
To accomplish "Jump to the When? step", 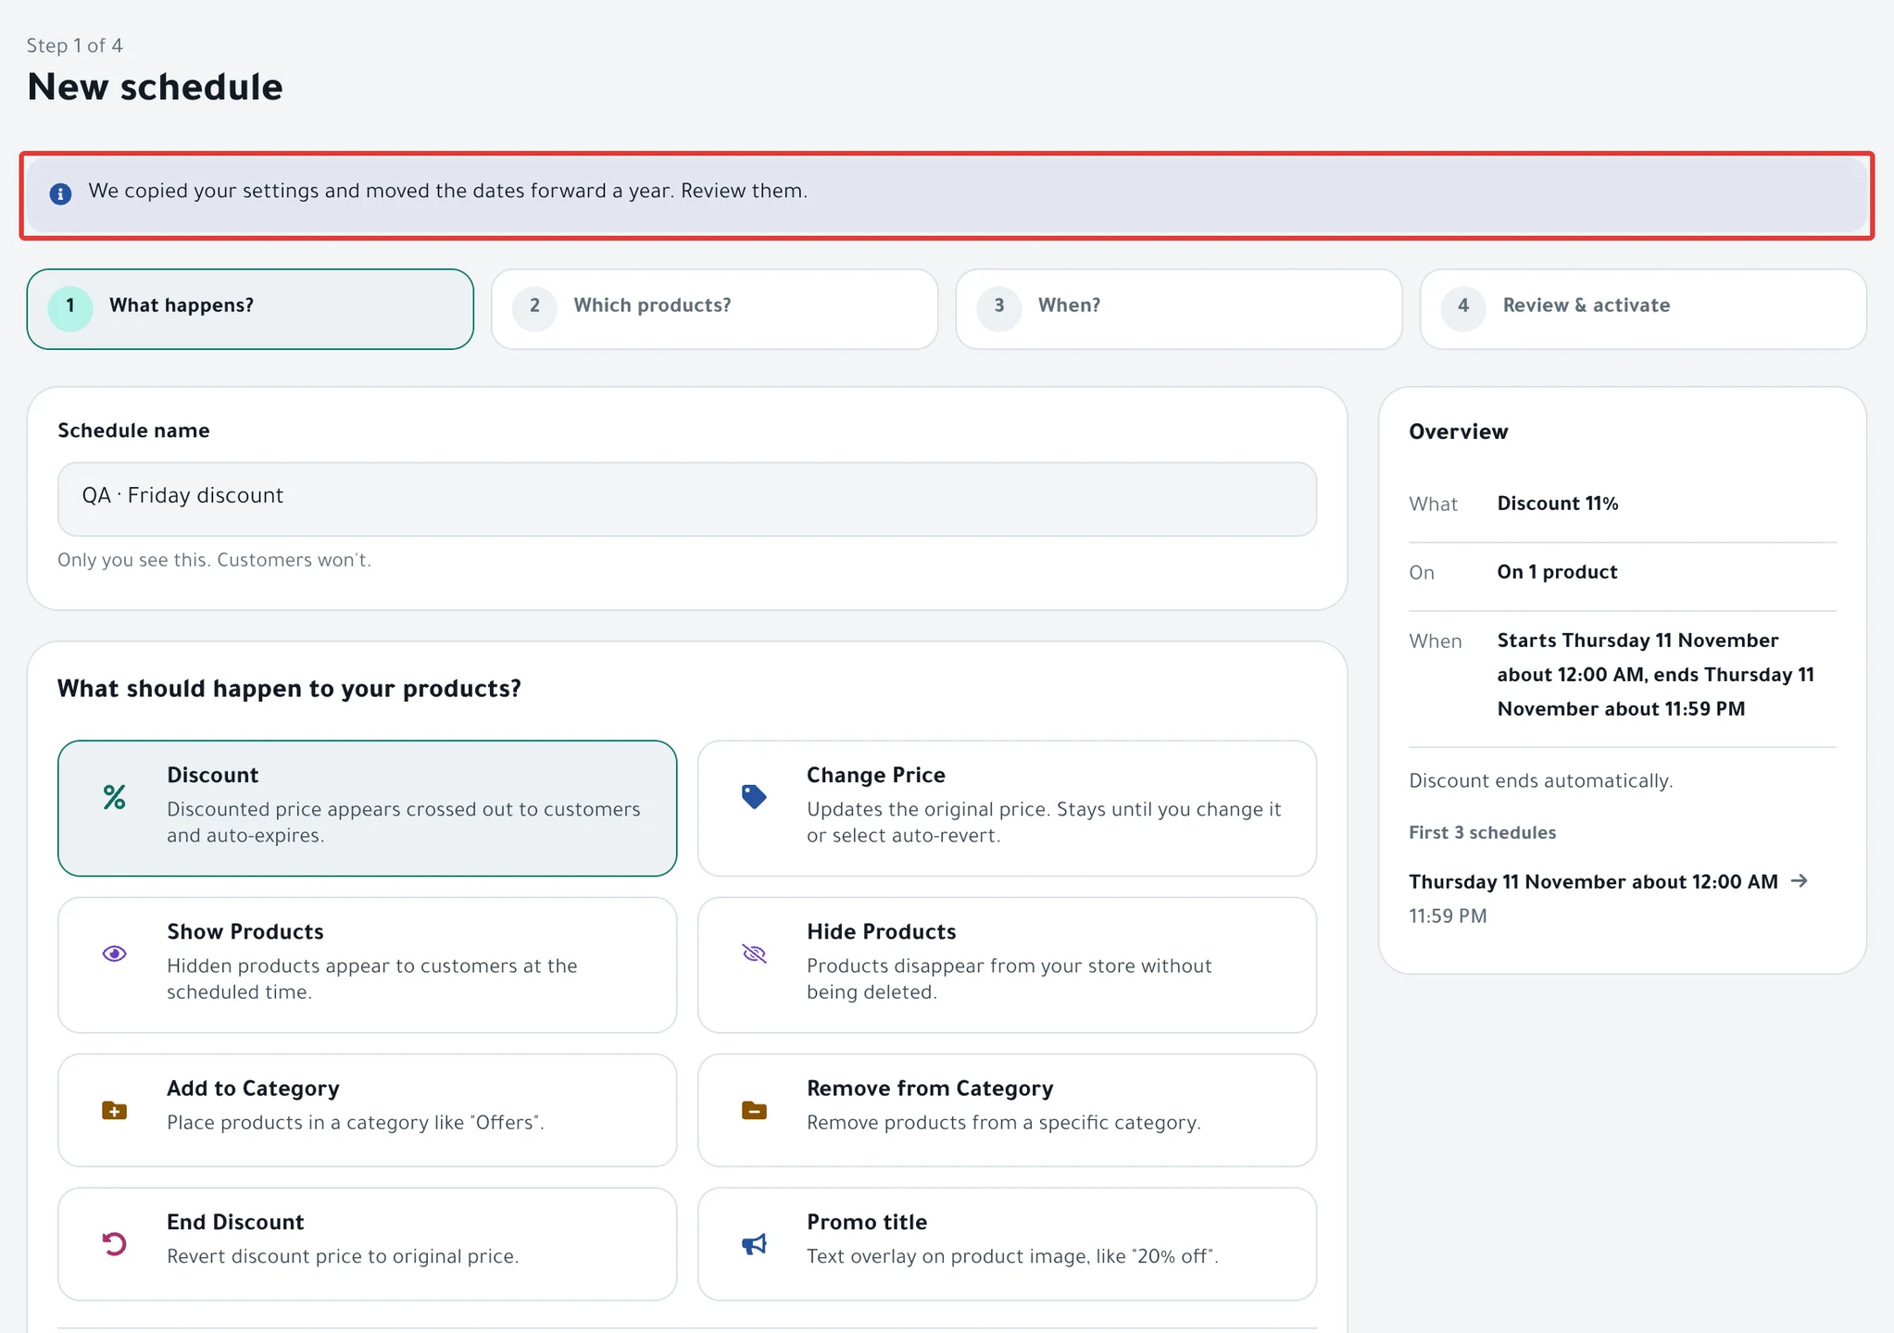I will (x=1179, y=309).
